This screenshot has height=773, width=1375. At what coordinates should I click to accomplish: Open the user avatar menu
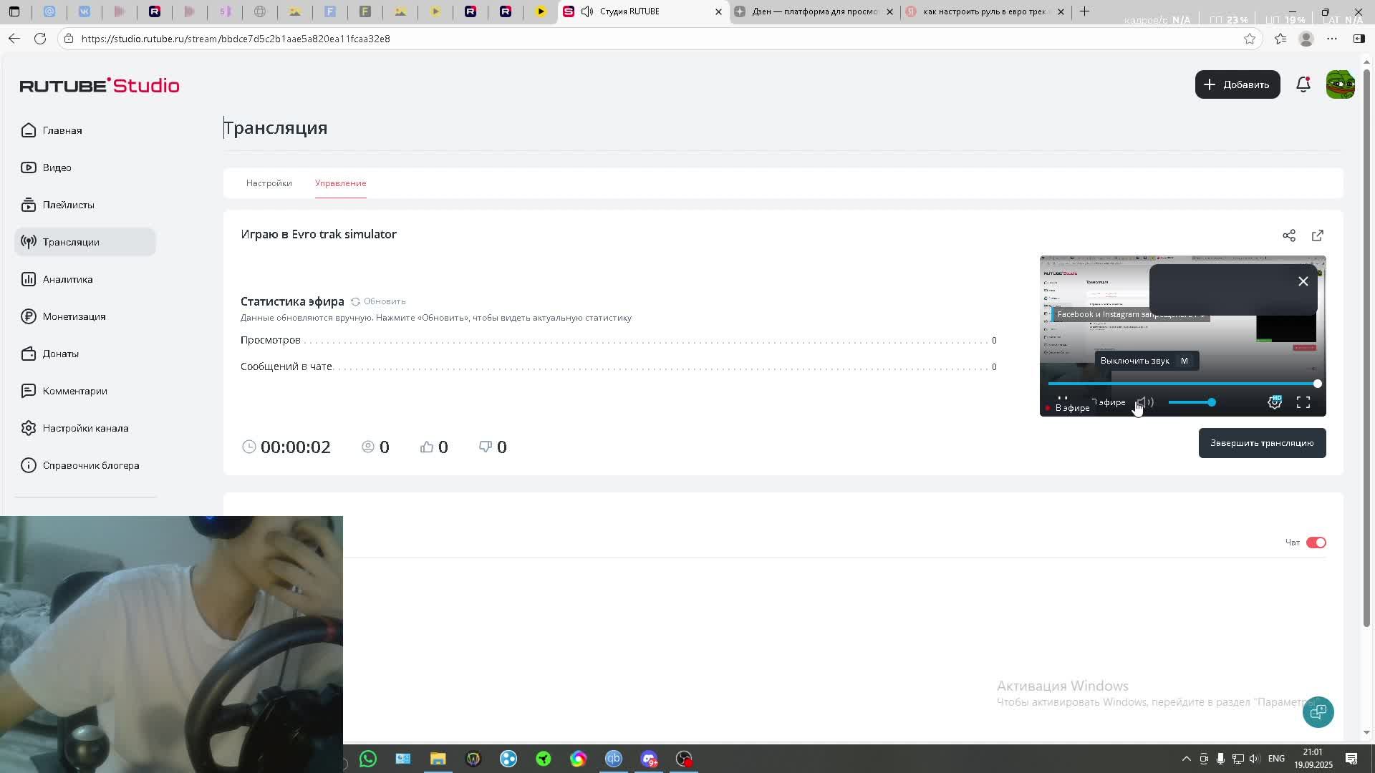click(1340, 84)
